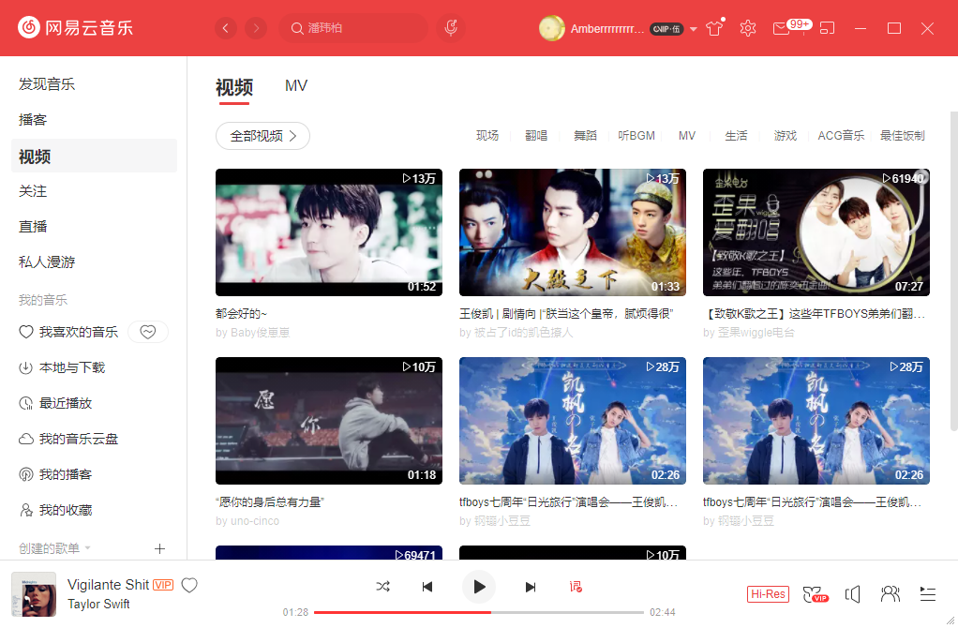Filter videos by MV category link
This screenshot has width=958, height=628.
pos(687,136)
